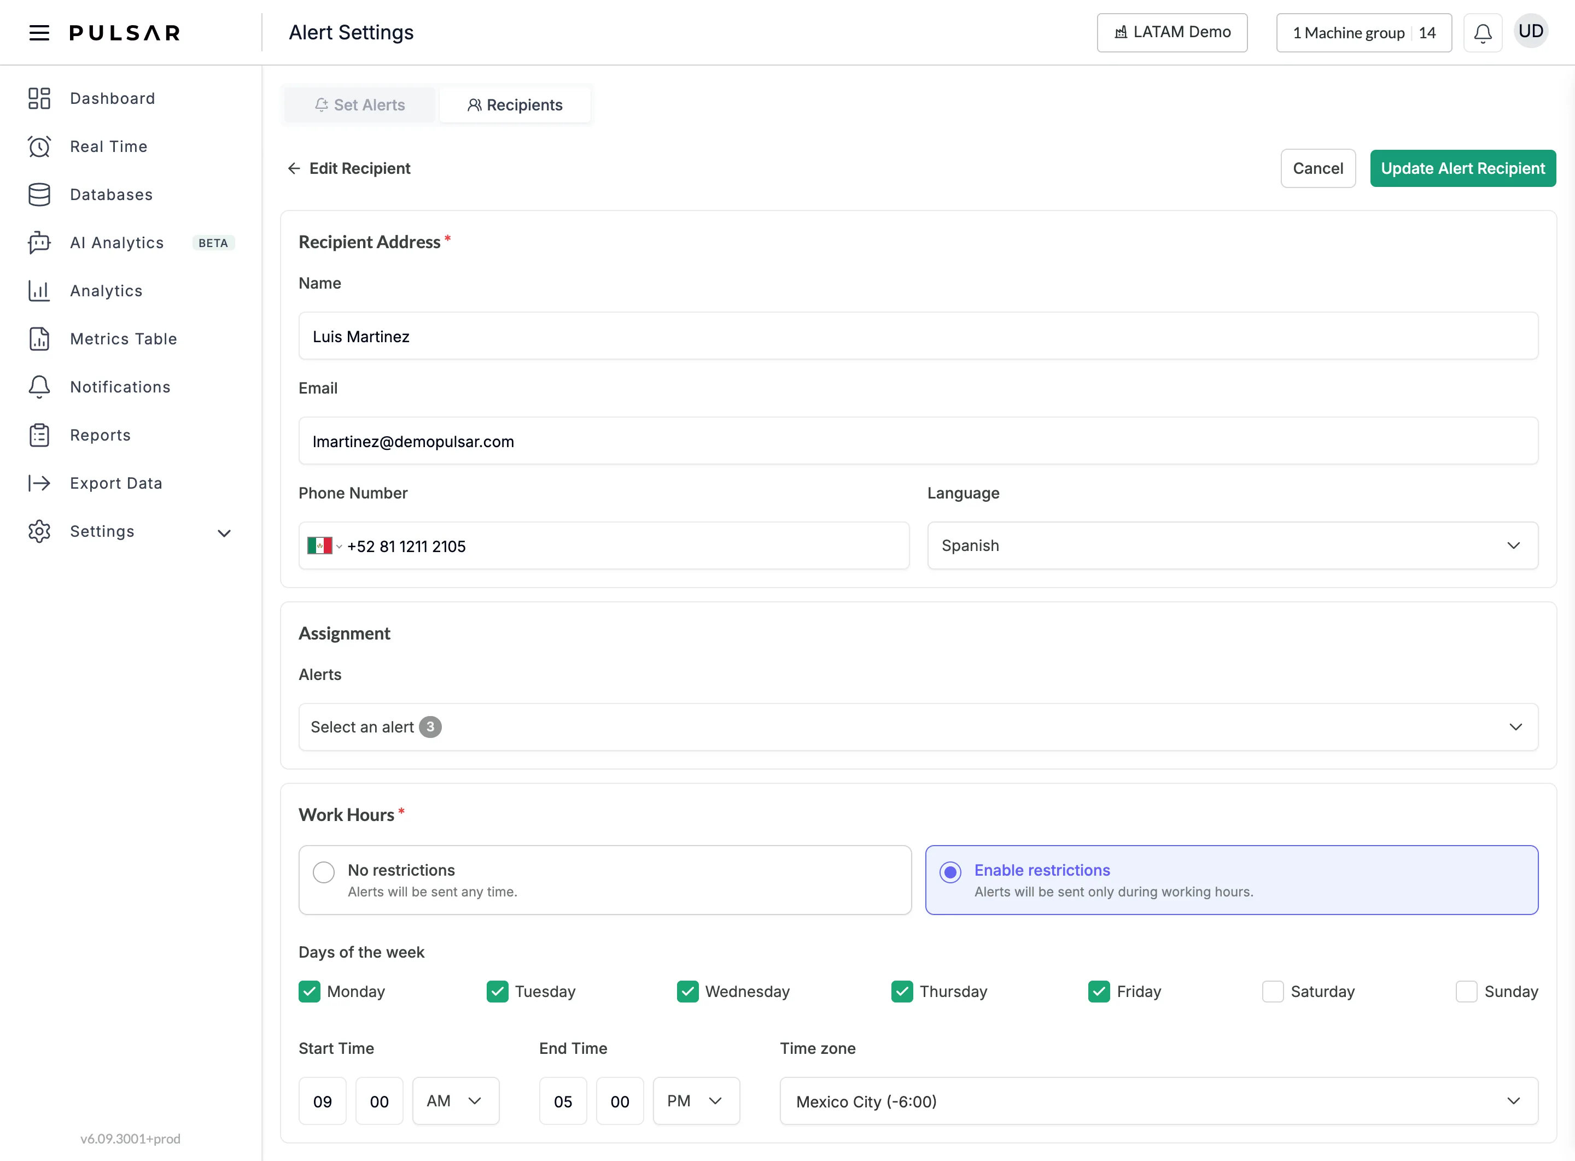This screenshot has width=1575, height=1161.
Task: Click the PULSAR logo
Action: pos(125,32)
